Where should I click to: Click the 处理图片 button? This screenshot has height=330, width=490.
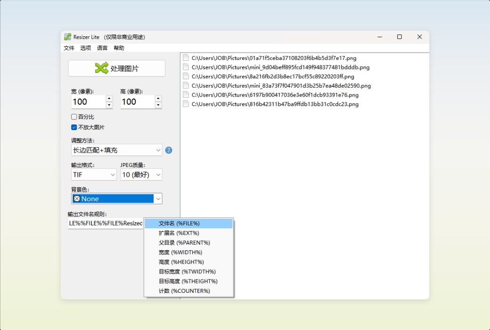pos(116,68)
